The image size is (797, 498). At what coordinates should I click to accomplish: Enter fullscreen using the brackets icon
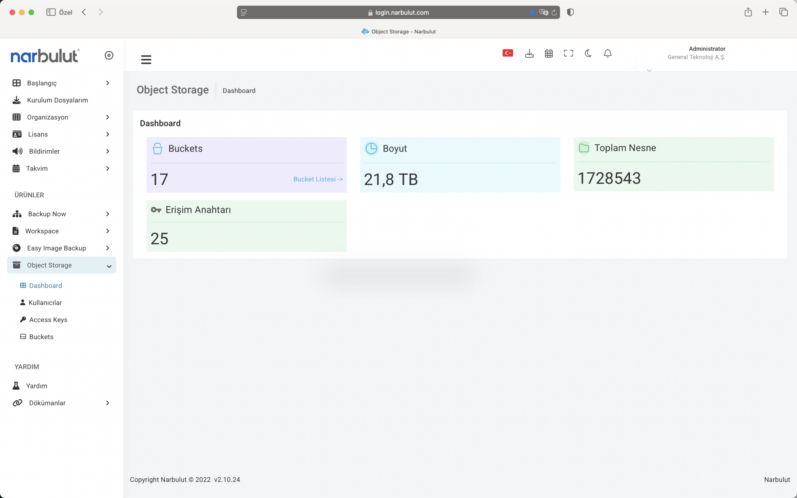tap(568, 53)
